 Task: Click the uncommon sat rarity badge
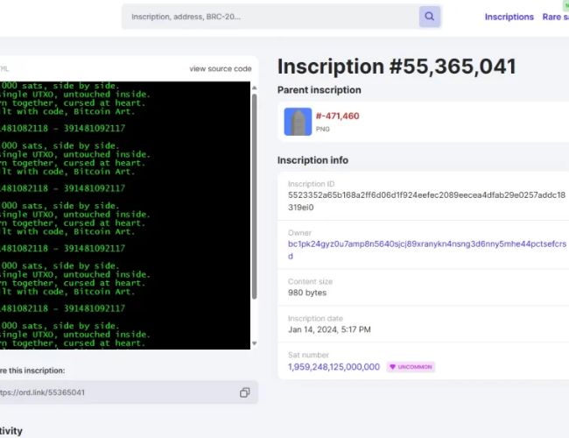(411, 367)
